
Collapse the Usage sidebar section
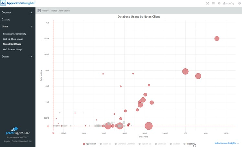pyautogui.click(x=31, y=26)
